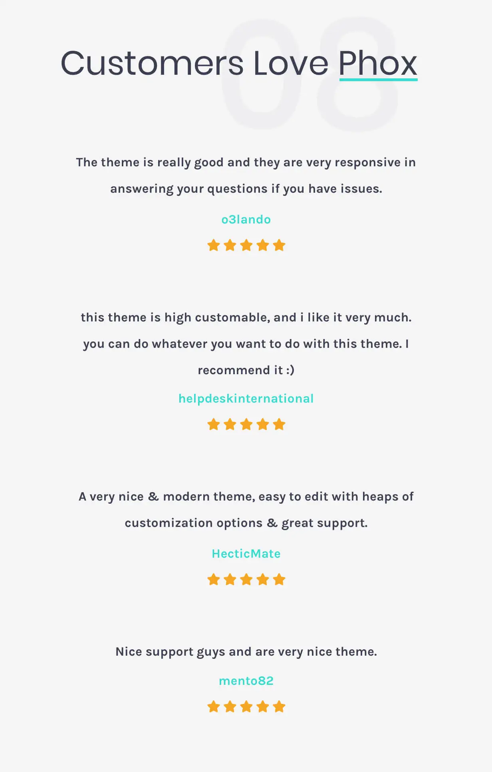Click the review text about responsive answering
This screenshot has width=492, height=772.
pyautogui.click(x=246, y=176)
